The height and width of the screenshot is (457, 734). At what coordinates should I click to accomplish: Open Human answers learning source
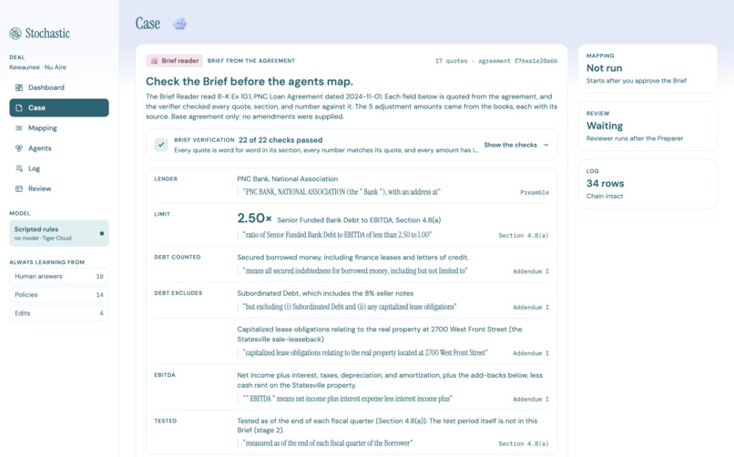pos(59,277)
